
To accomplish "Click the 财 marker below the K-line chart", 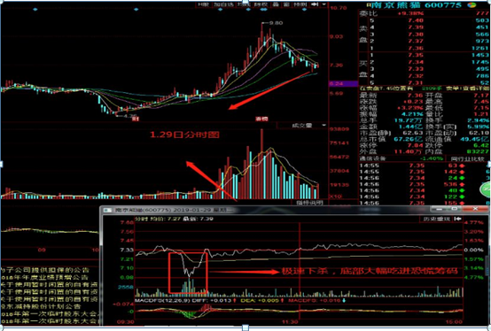I will [x=136, y=119].
